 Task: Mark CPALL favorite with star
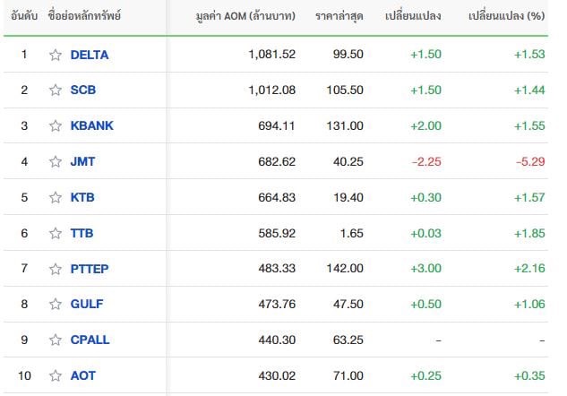coord(56,340)
